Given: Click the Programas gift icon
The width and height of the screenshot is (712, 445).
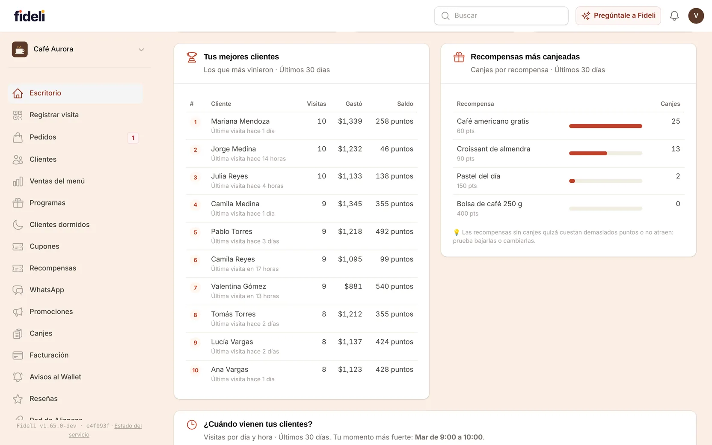Looking at the screenshot, I should point(18,203).
